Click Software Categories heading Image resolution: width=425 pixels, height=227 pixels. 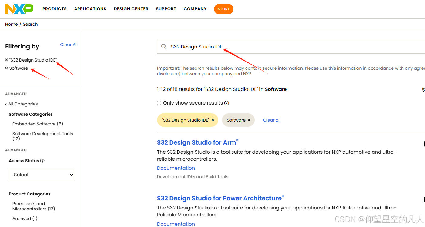click(31, 114)
